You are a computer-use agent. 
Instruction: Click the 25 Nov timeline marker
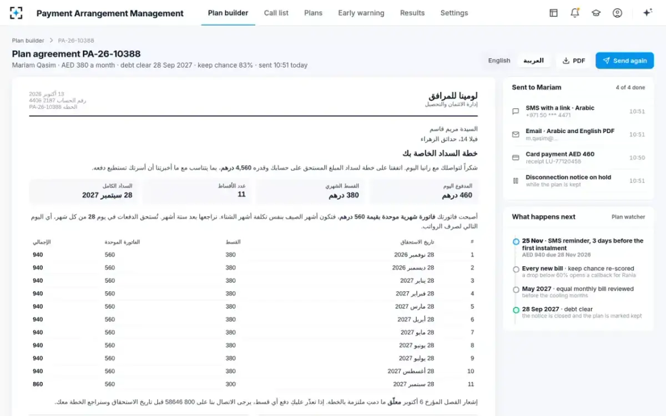[x=516, y=241]
